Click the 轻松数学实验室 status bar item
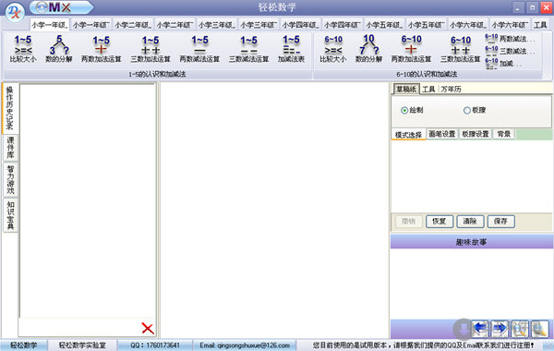Viewport: 554px width, 351px height. click(82, 345)
